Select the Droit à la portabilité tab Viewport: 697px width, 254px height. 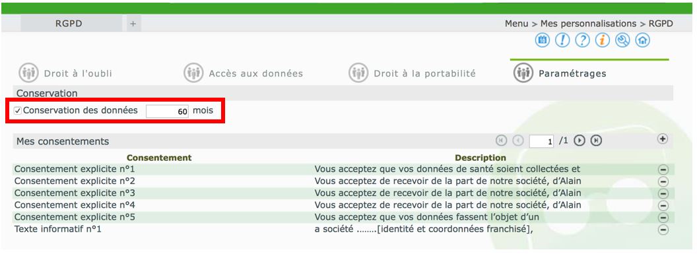[x=412, y=73]
